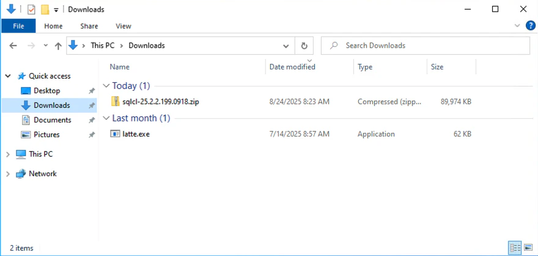
Task: Refresh the Downloads folder view
Action: coord(304,46)
